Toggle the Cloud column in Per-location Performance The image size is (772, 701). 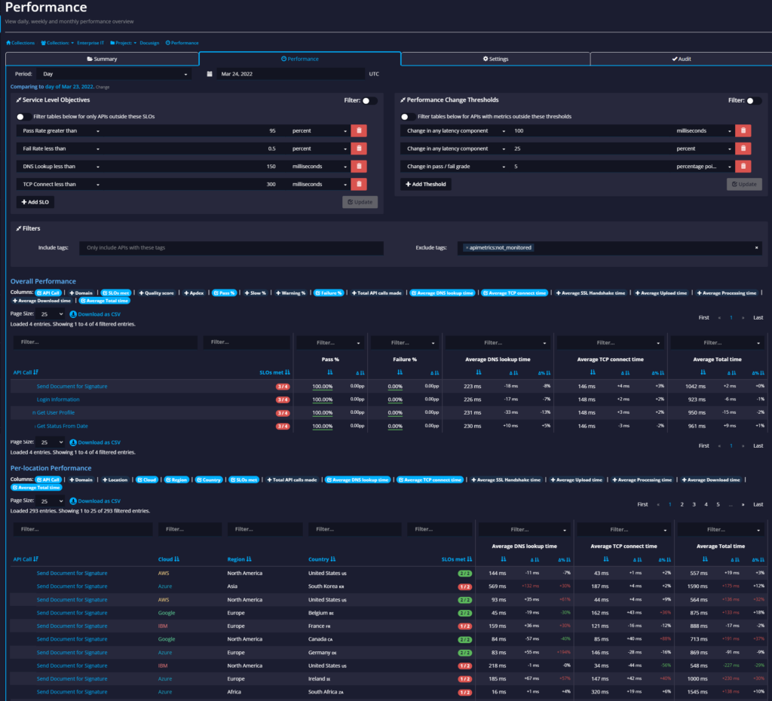[147, 480]
